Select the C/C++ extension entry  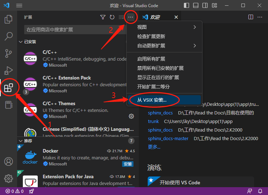(72, 59)
